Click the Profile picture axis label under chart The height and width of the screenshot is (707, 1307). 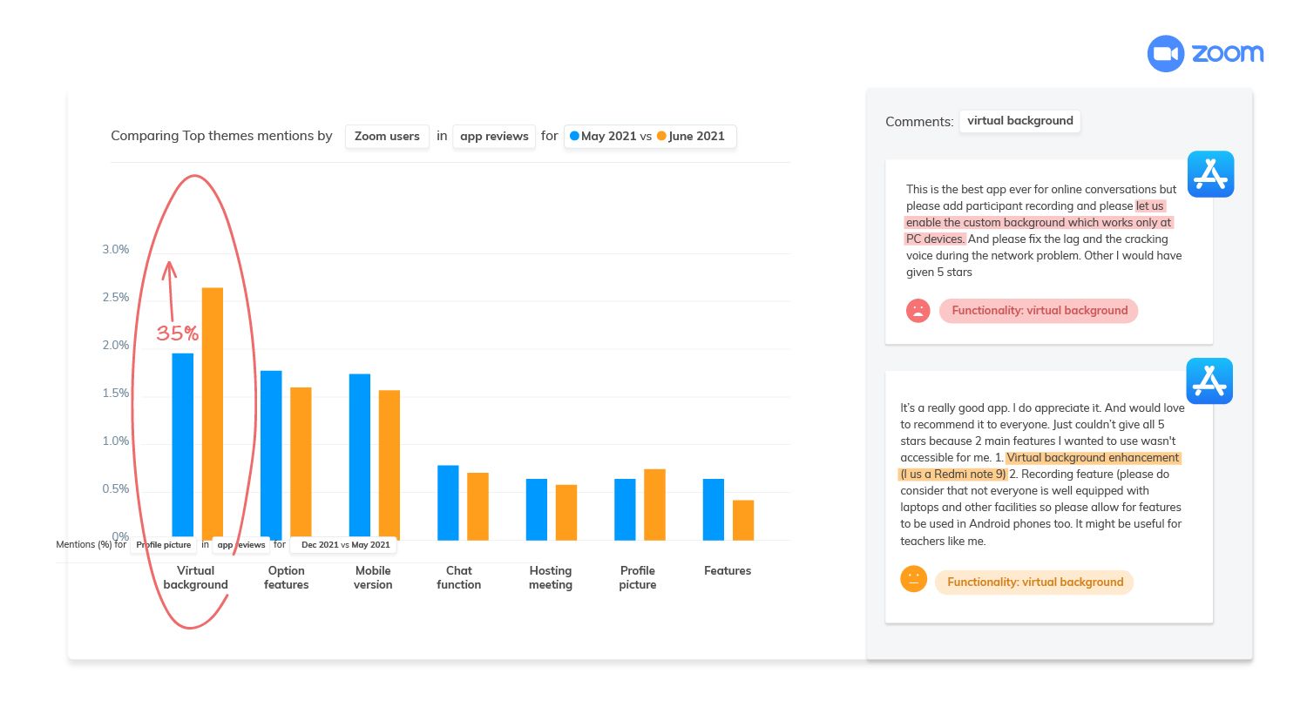click(x=638, y=578)
